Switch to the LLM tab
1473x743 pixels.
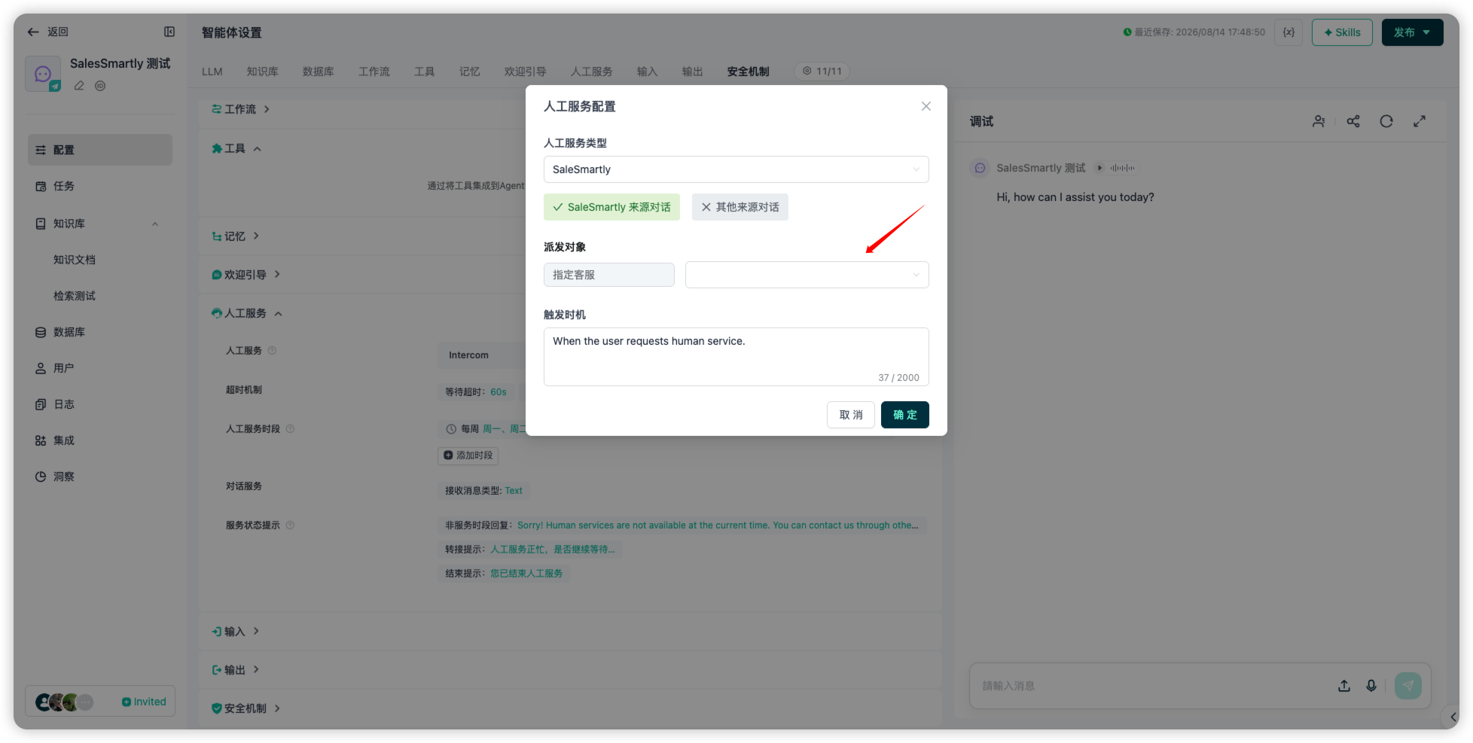tap(212, 72)
